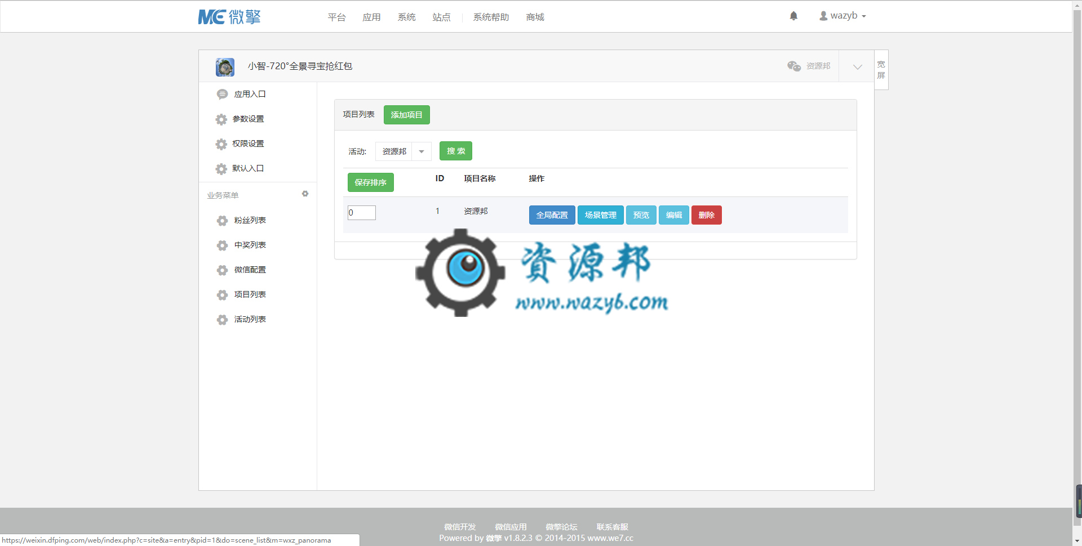This screenshot has height=546, width=1082.
Task: Click the 保存排序 button
Action: [370, 182]
